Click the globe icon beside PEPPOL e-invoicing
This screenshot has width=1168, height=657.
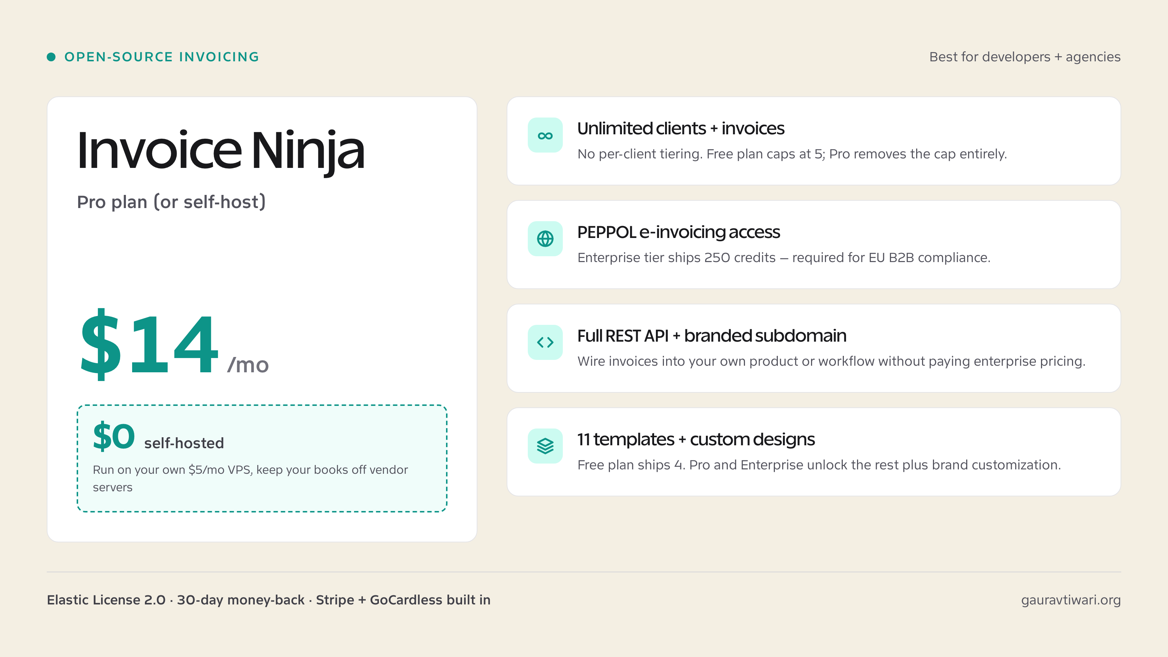click(545, 238)
